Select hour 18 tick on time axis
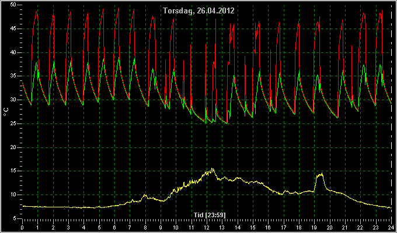397x233 pixels. click(299, 227)
